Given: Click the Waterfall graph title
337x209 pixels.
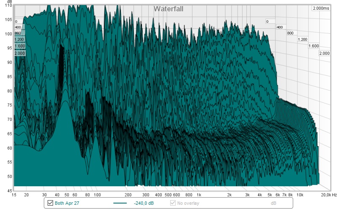Looking at the screenshot, I should (168, 9).
